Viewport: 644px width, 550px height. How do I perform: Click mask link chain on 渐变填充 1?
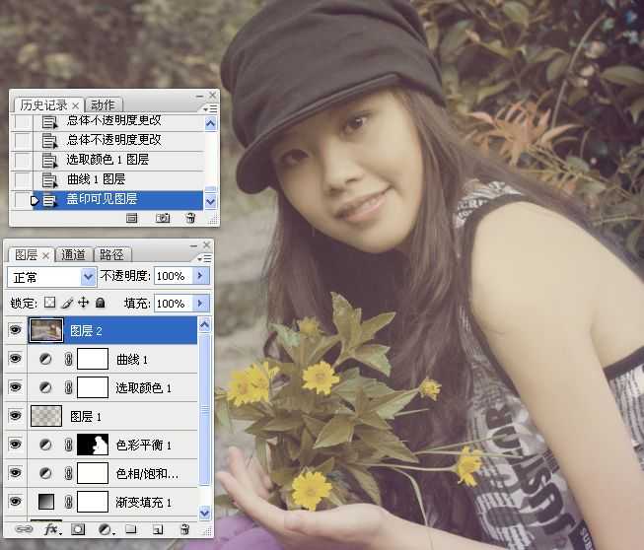point(69,502)
